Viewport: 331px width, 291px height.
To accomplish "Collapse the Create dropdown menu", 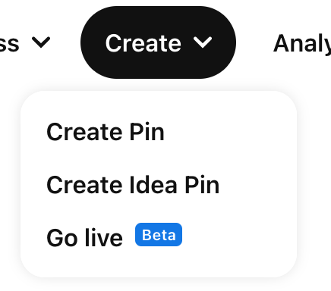I will coord(159,42).
